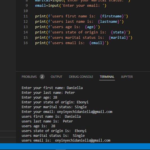Screen dimensions: 150x150
Task: Select the TERMINAL tab
Action: click(x=107, y=77)
